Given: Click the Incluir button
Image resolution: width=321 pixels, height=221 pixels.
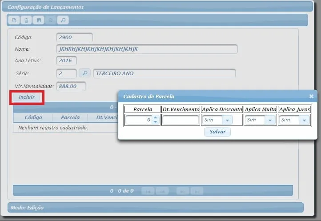Looking at the screenshot, I should [x=27, y=97].
